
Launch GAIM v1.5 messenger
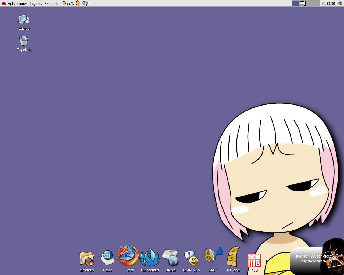tap(191, 261)
